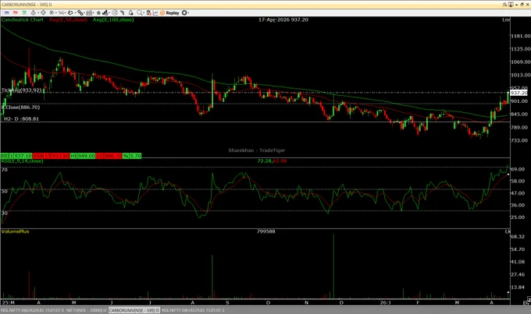
Task: Click the chain link icon in toolbar
Action: click(x=80, y=12)
